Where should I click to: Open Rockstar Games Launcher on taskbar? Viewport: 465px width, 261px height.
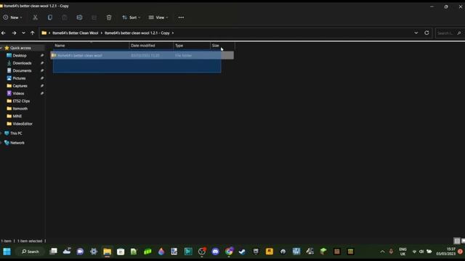(x=270, y=252)
